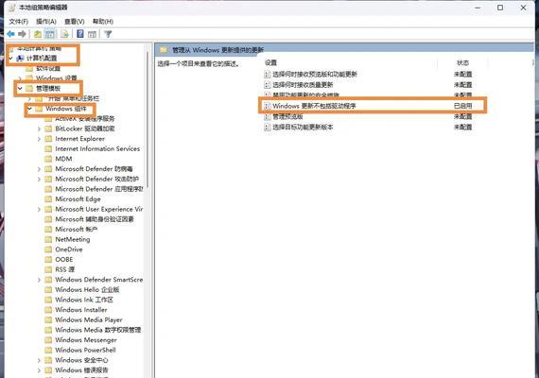Click the Forward arrow toolbar icon
This screenshot has width=539, height=378.
tap(22, 34)
